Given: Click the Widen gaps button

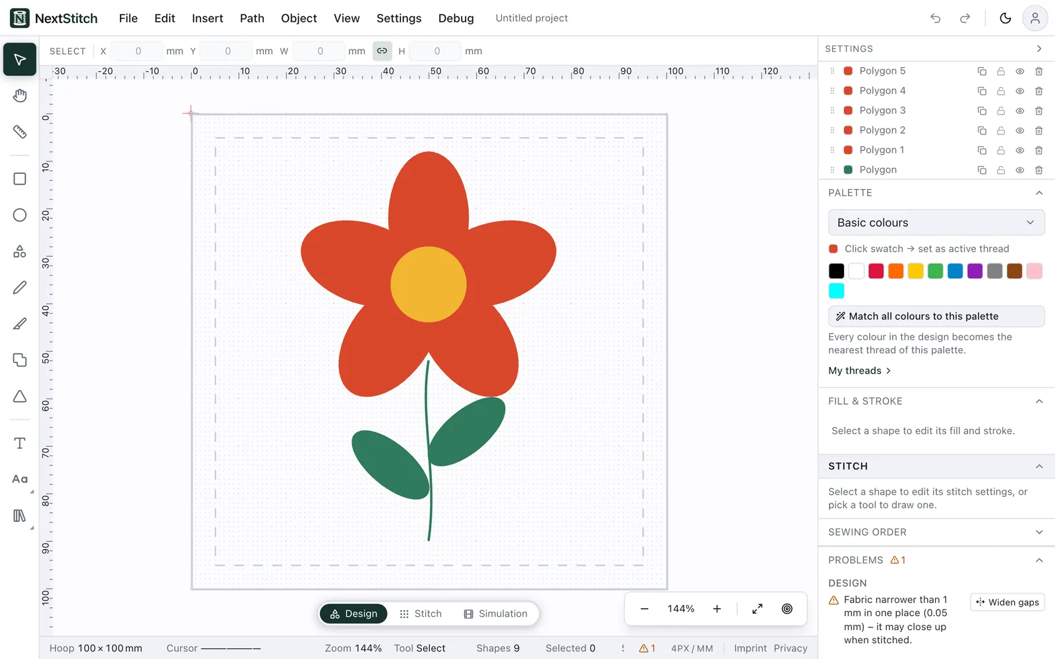Looking at the screenshot, I should click(x=1008, y=602).
